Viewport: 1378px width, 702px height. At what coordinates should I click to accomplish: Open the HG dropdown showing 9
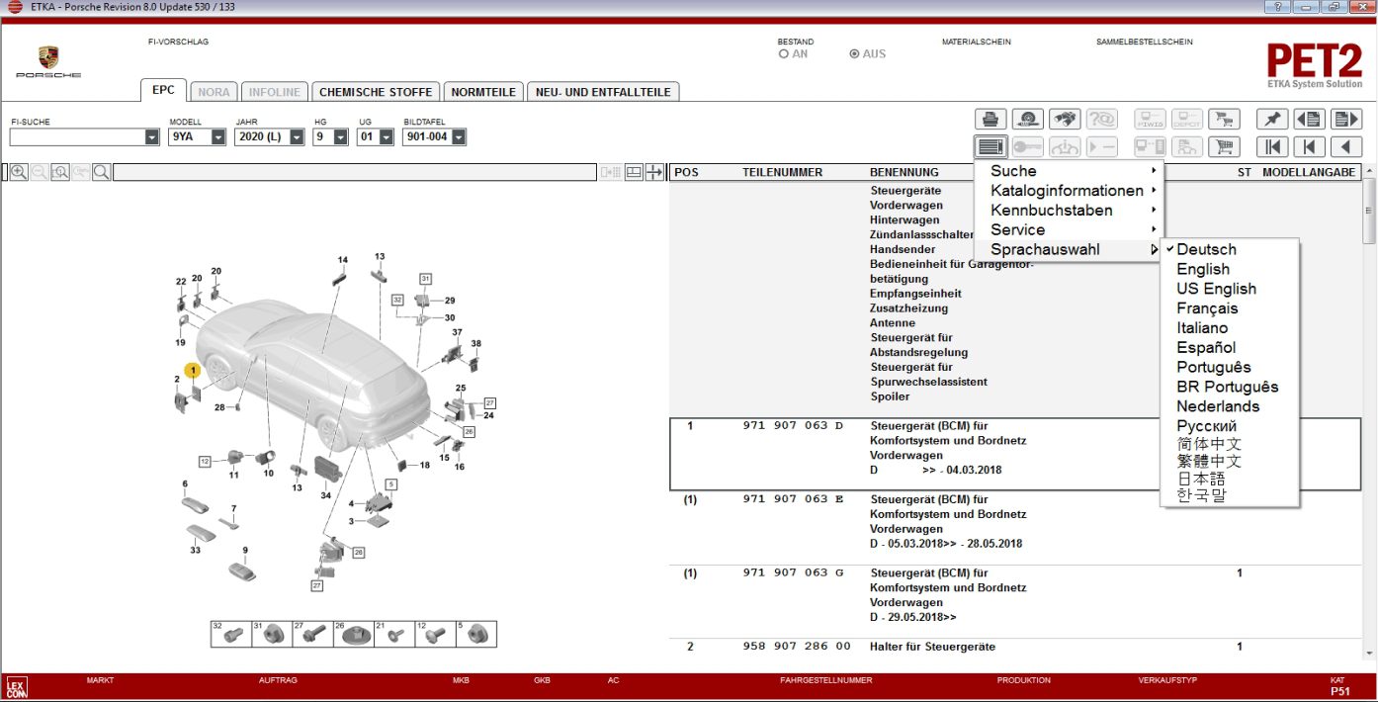(x=341, y=137)
